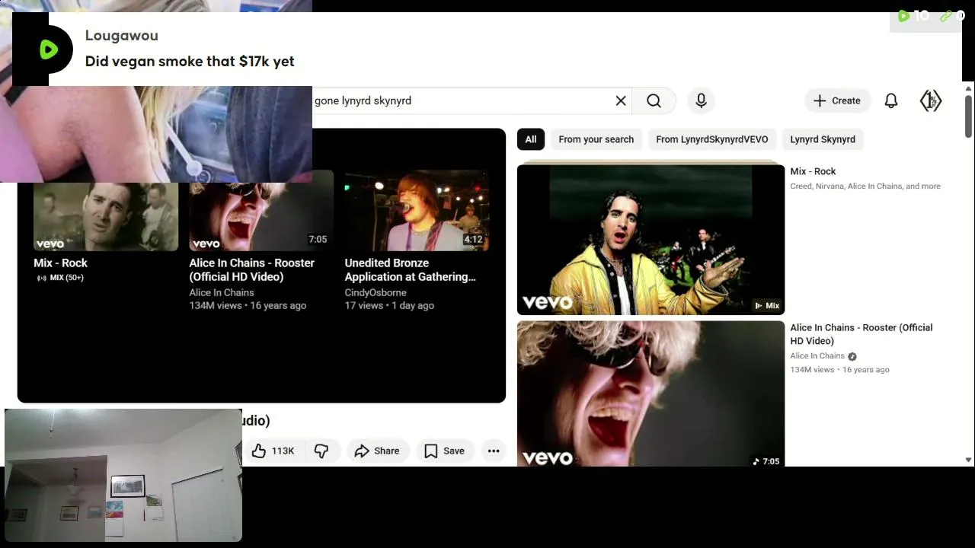Share the video
The width and height of the screenshot is (975, 548).
pyautogui.click(x=378, y=451)
